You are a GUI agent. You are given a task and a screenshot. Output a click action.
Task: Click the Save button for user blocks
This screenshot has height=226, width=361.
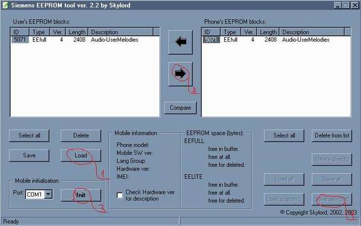(29, 155)
